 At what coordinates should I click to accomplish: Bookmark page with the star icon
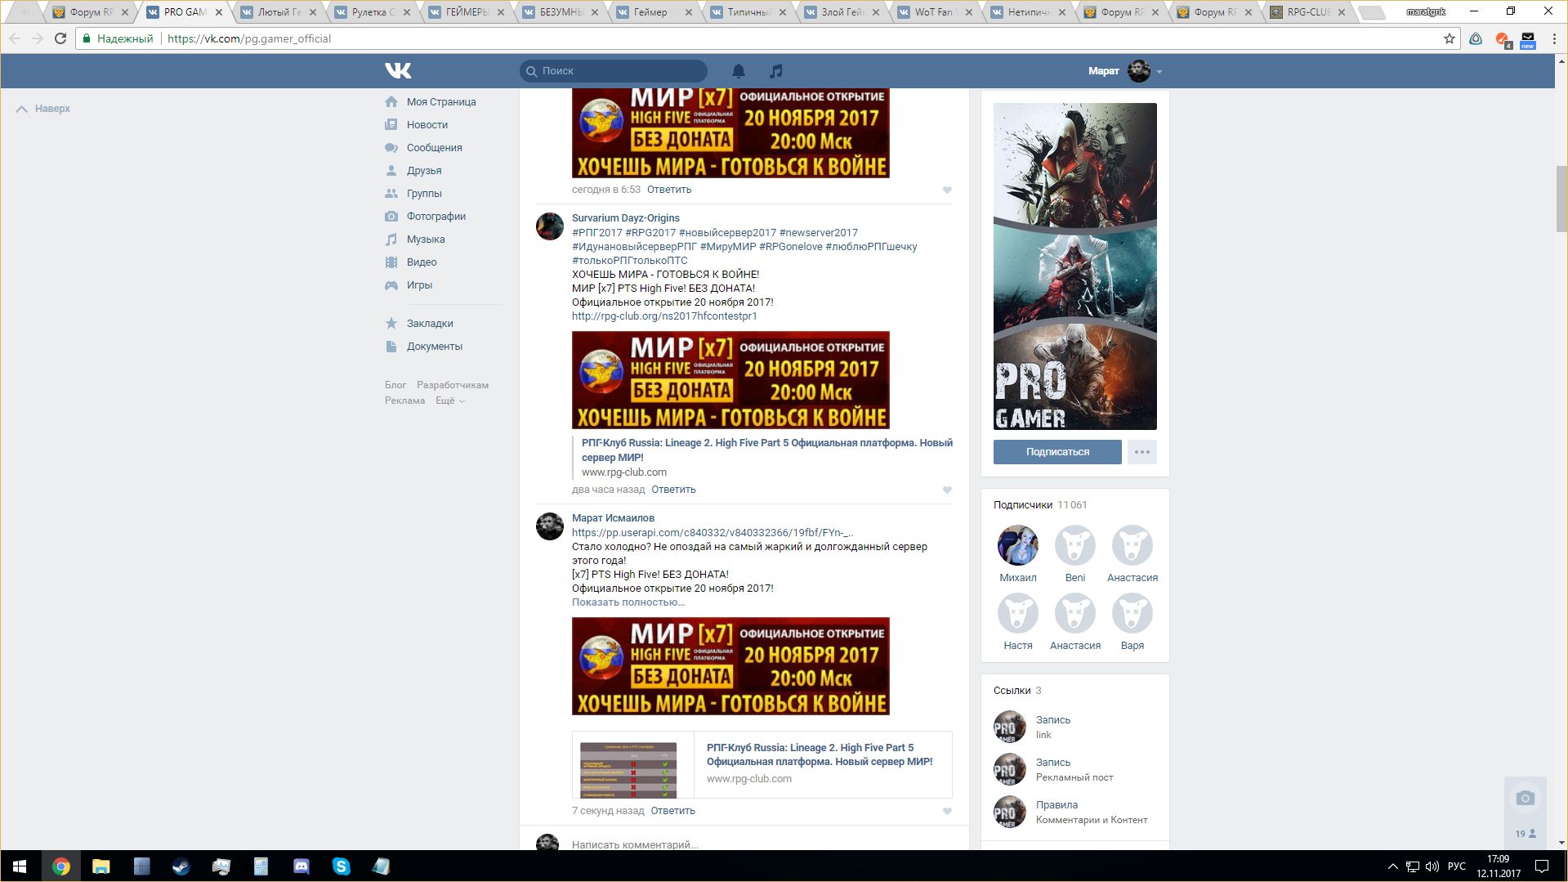point(1450,38)
